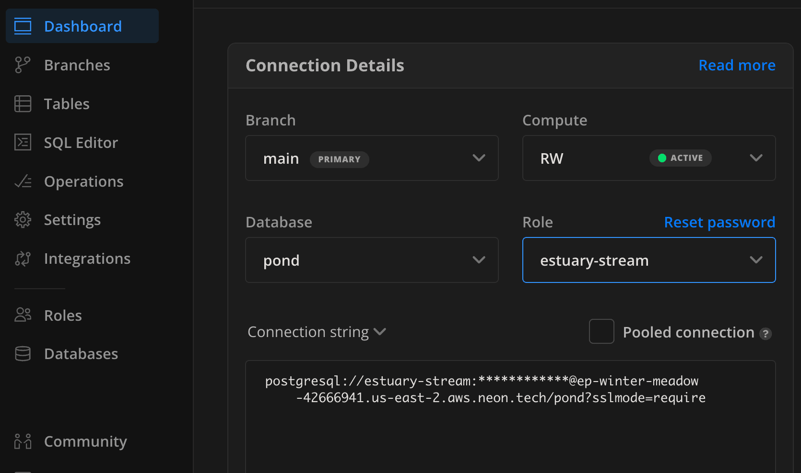Open the SQL Editor icon
Image resolution: width=801 pixels, height=473 pixels.
pos(22,142)
